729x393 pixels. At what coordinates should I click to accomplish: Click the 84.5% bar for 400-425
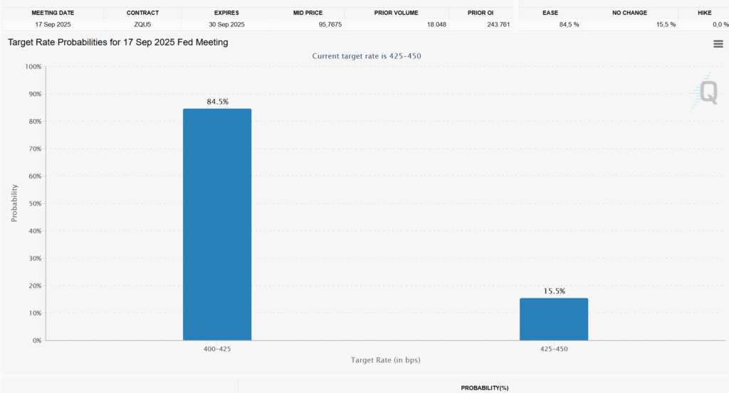coord(217,225)
